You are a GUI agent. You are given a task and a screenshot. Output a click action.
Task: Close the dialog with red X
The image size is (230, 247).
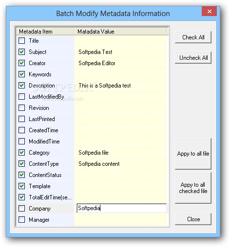(209, 11)
